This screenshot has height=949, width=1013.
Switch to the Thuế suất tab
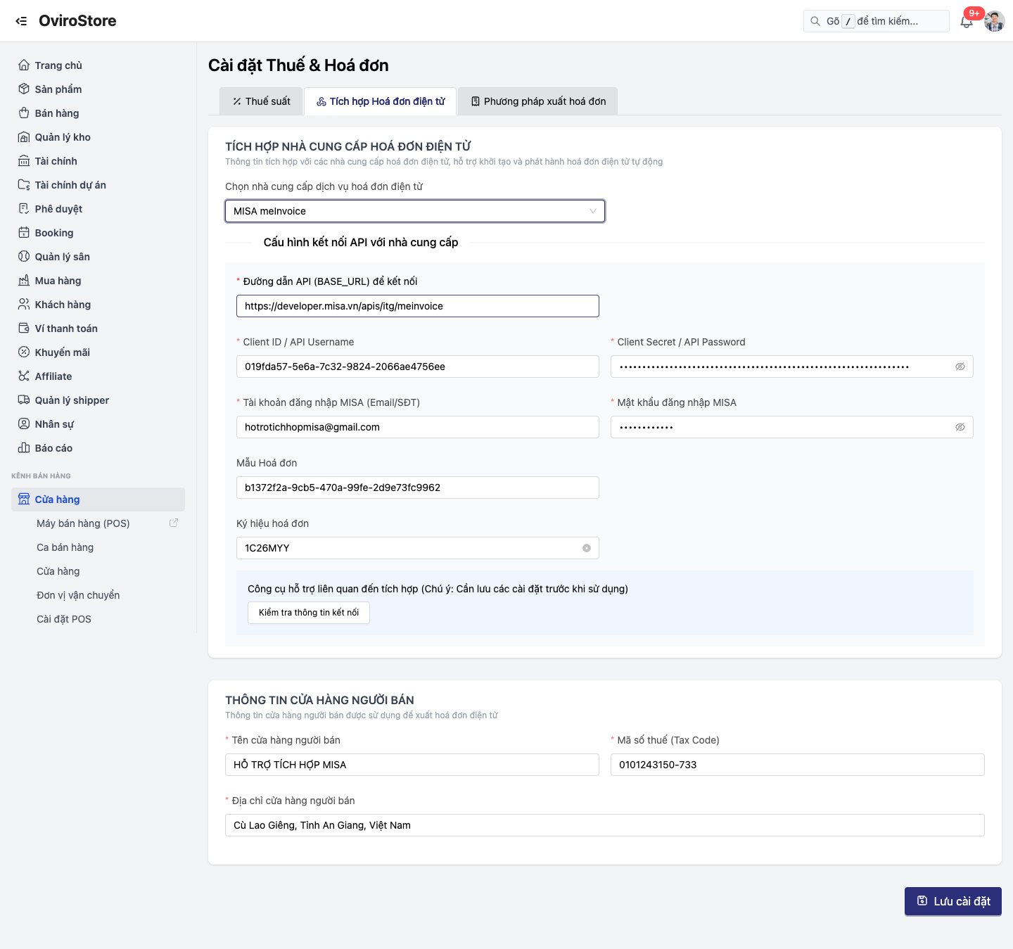click(x=261, y=101)
